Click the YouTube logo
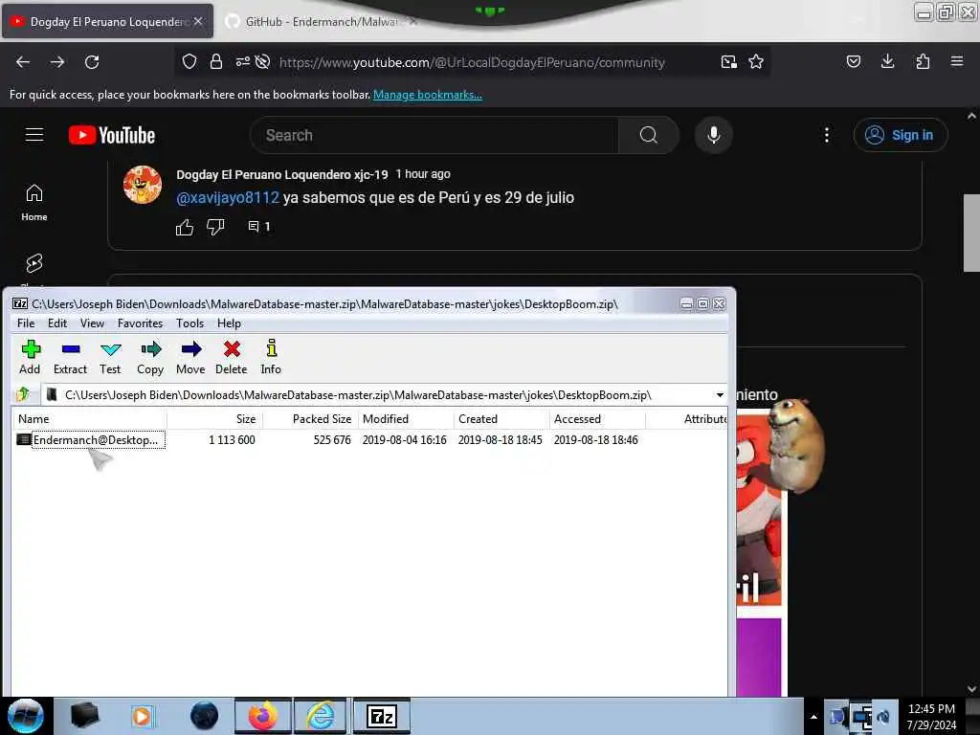Image resolution: width=980 pixels, height=735 pixels. pos(112,135)
